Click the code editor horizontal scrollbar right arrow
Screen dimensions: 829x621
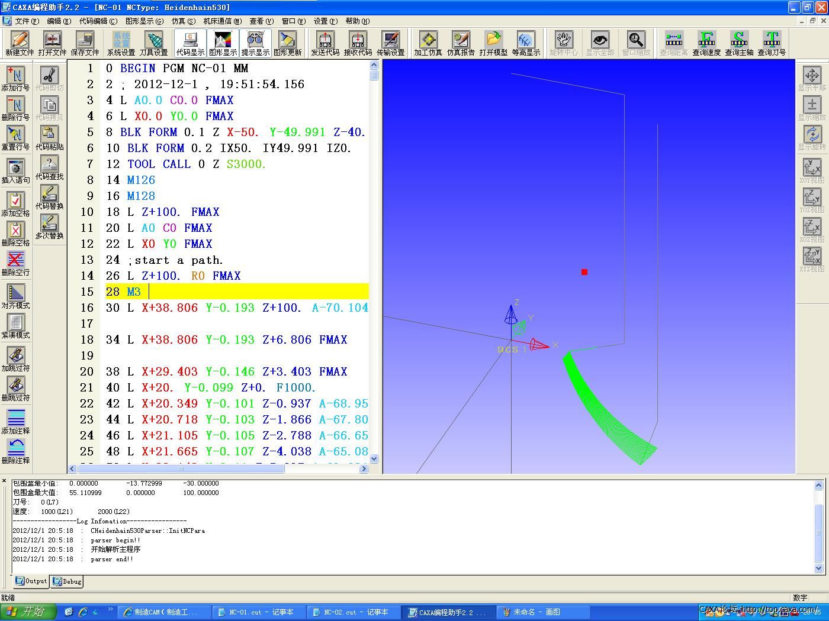[x=364, y=468]
